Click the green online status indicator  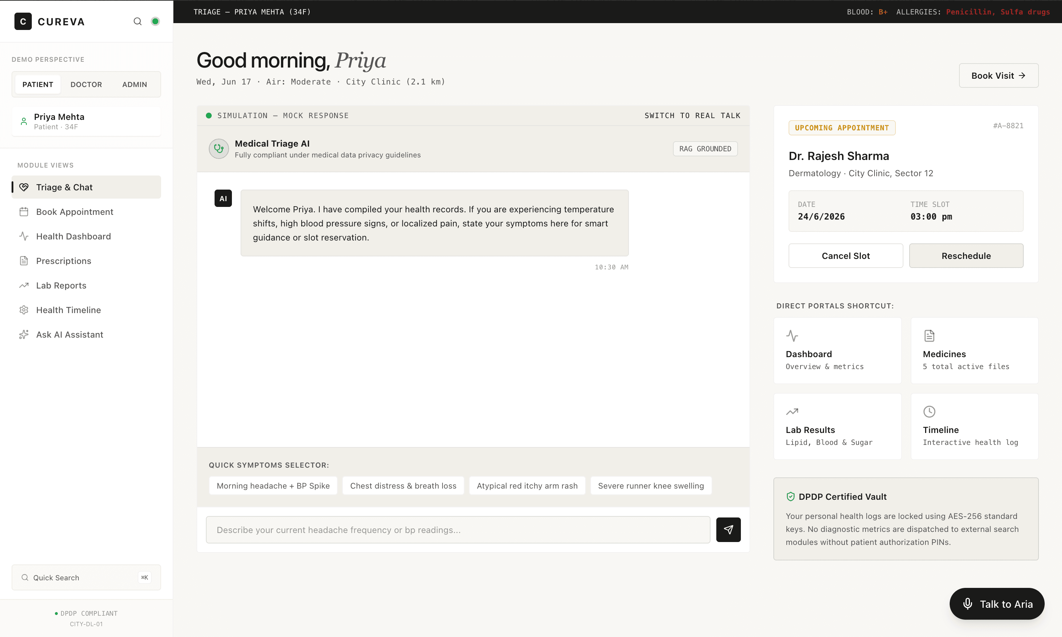point(155,21)
